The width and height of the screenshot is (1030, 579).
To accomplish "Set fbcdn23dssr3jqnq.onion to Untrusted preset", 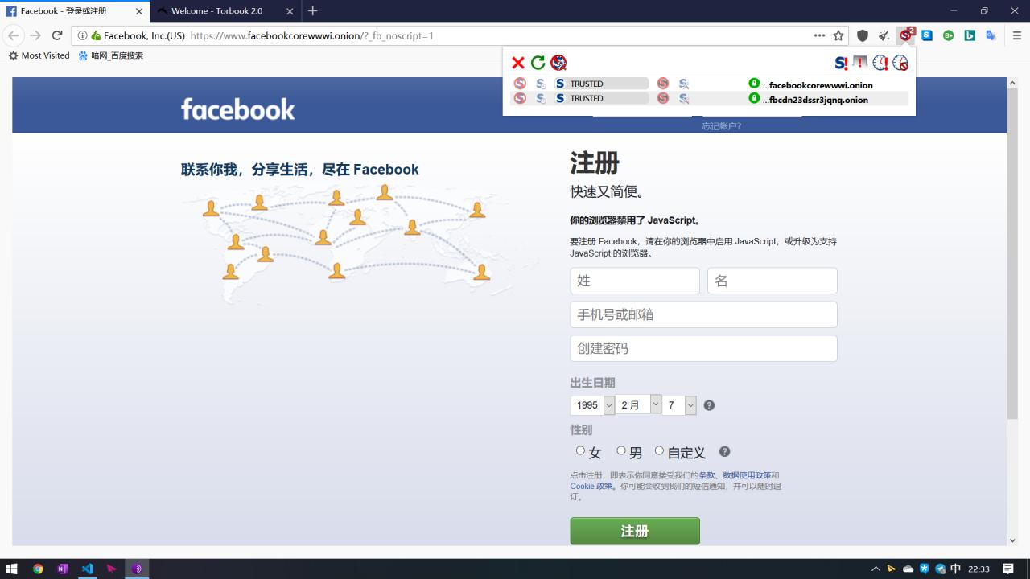I will pyautogui.click(x=663, y=98).
